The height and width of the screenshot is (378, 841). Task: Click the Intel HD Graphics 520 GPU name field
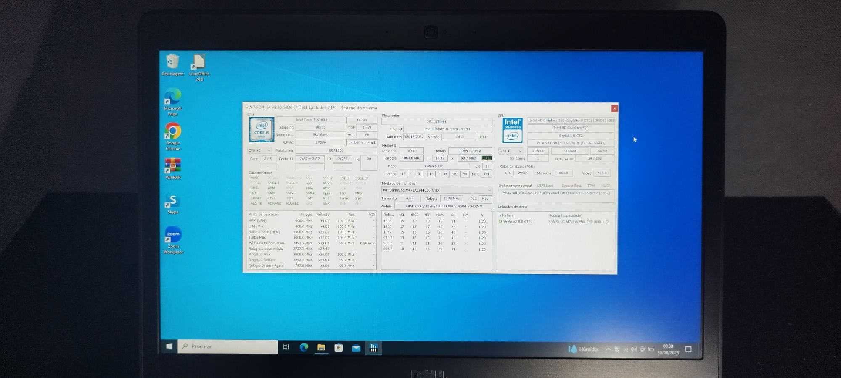571,128
